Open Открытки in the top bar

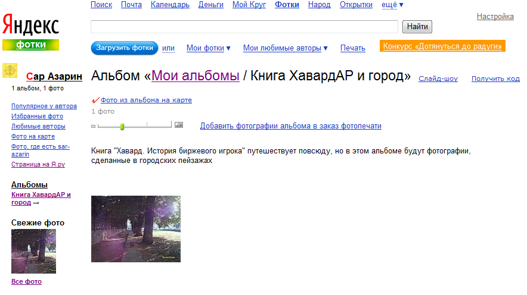(356, 5)
